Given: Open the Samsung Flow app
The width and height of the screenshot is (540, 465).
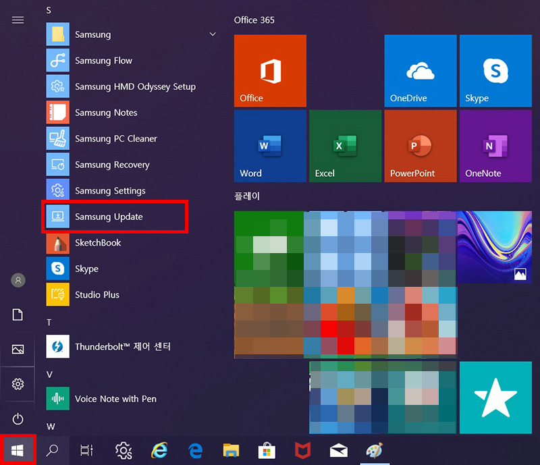Looking at the screenshot, I should pos(131,61).
